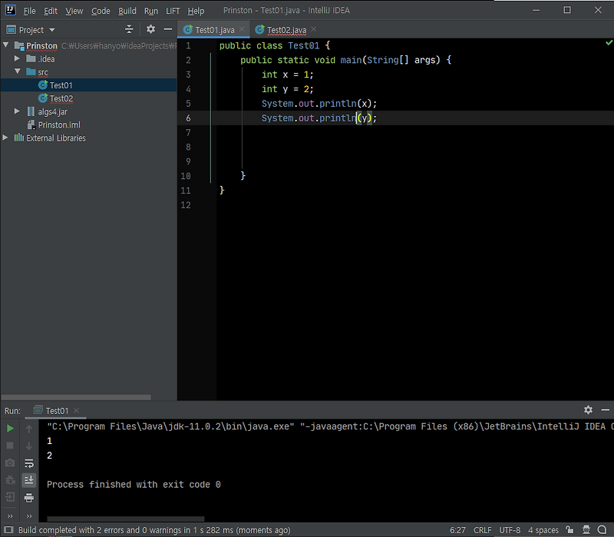Click the line 6:27 position indicator
The width and height of the screenshot is (614, 537).
coord(457,530)
